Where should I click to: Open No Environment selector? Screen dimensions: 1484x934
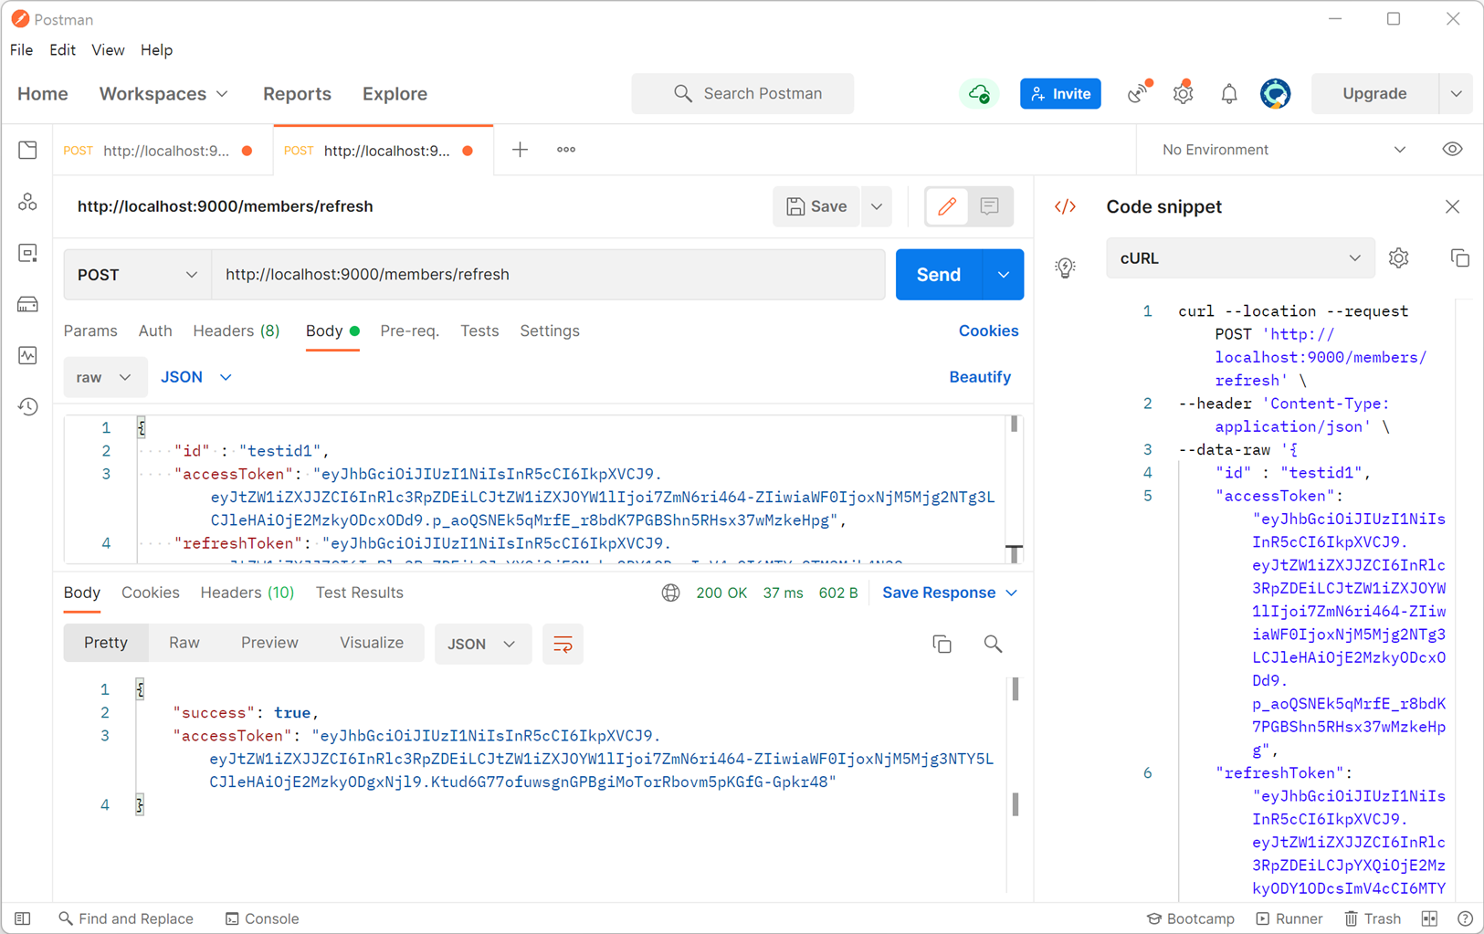(1283, 150)
